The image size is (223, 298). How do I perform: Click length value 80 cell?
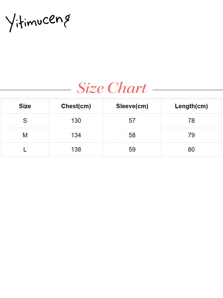point(191,150)
